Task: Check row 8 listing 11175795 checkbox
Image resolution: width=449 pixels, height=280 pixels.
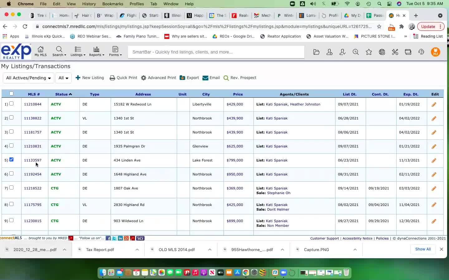Action: click(12, 204)
